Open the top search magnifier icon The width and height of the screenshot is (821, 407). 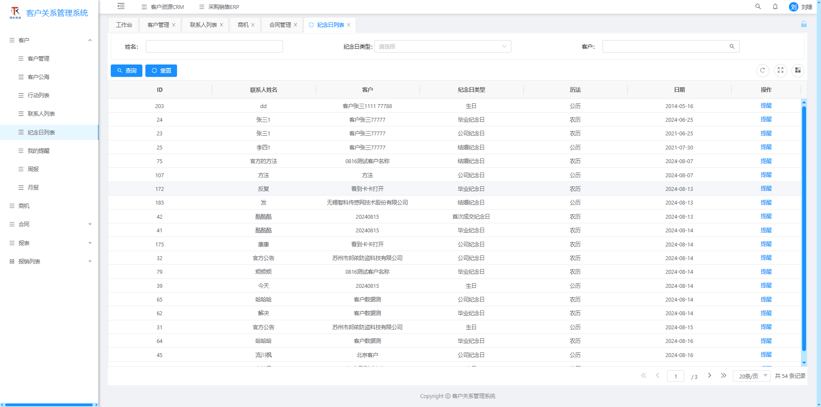(x=758, y=6)
